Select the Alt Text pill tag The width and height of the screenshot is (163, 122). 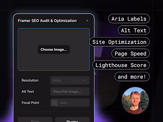click(134, 30)
